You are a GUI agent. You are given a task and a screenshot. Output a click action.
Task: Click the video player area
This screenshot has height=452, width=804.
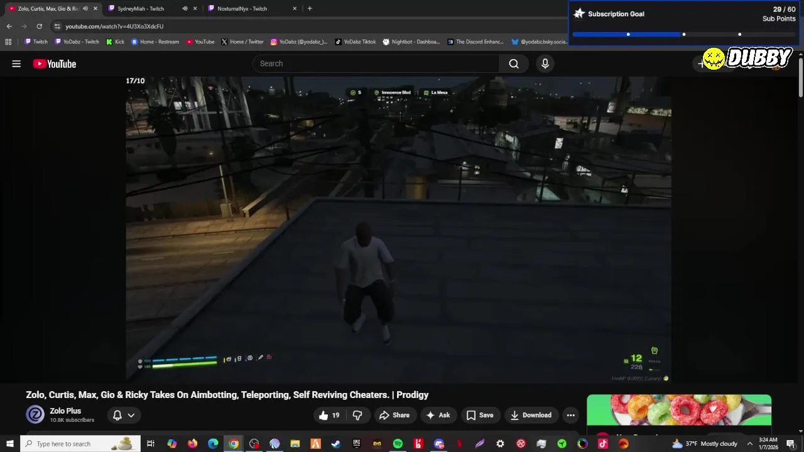click(398, 229)
